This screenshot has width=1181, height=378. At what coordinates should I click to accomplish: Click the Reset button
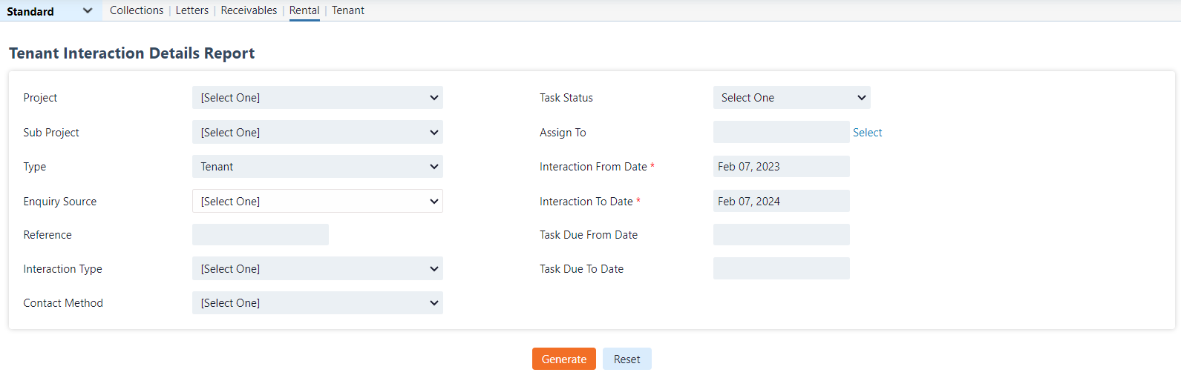coord(627,359)
